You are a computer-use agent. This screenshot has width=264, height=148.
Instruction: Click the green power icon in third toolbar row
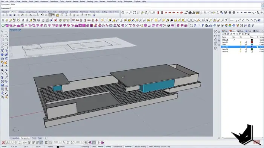coord(3,25)
